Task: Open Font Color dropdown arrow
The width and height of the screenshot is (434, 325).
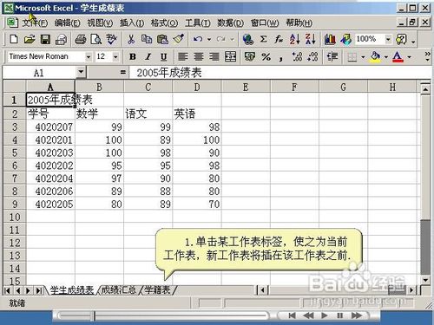Action: tap(409, 57)
